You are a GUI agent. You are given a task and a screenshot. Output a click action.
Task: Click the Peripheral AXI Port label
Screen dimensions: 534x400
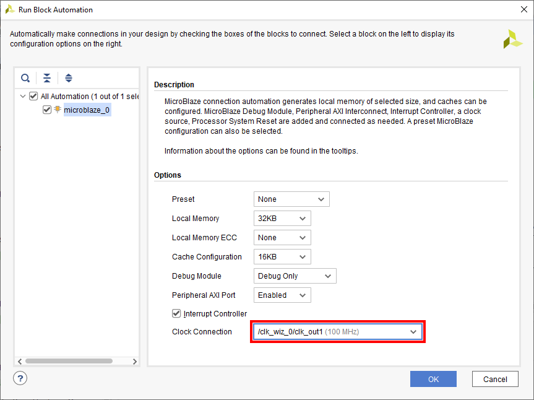coord(204,295)
